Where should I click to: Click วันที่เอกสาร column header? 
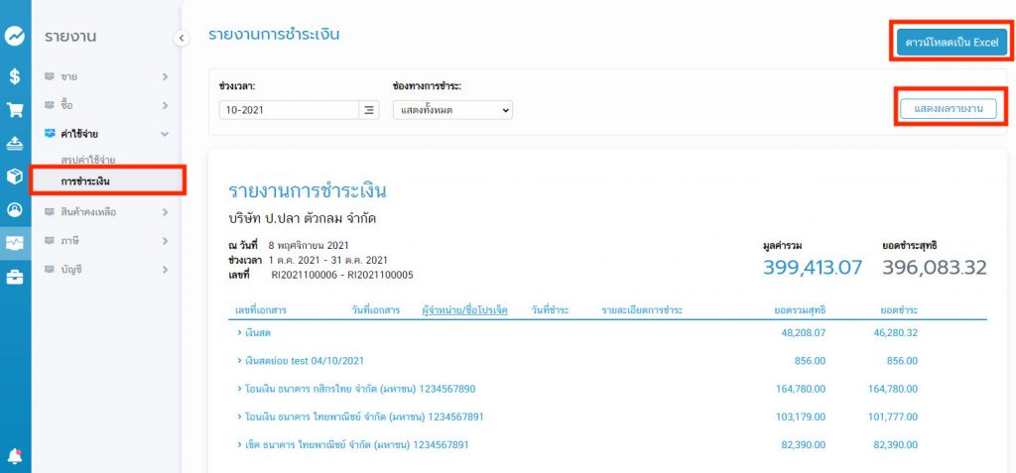pos(375,310)
